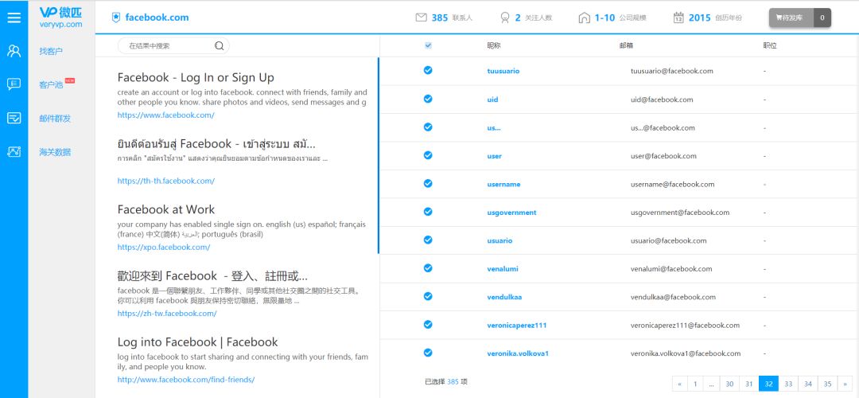Open the veronika.volkova1 nickname link

(x=518, y=353)
